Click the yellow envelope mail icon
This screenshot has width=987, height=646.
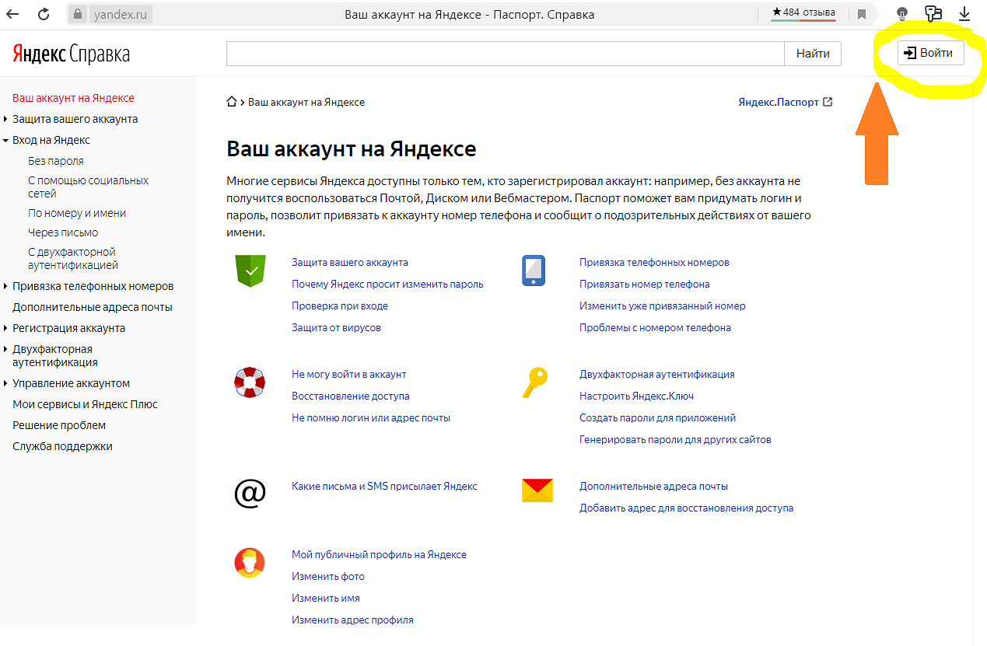click(537, 491)
